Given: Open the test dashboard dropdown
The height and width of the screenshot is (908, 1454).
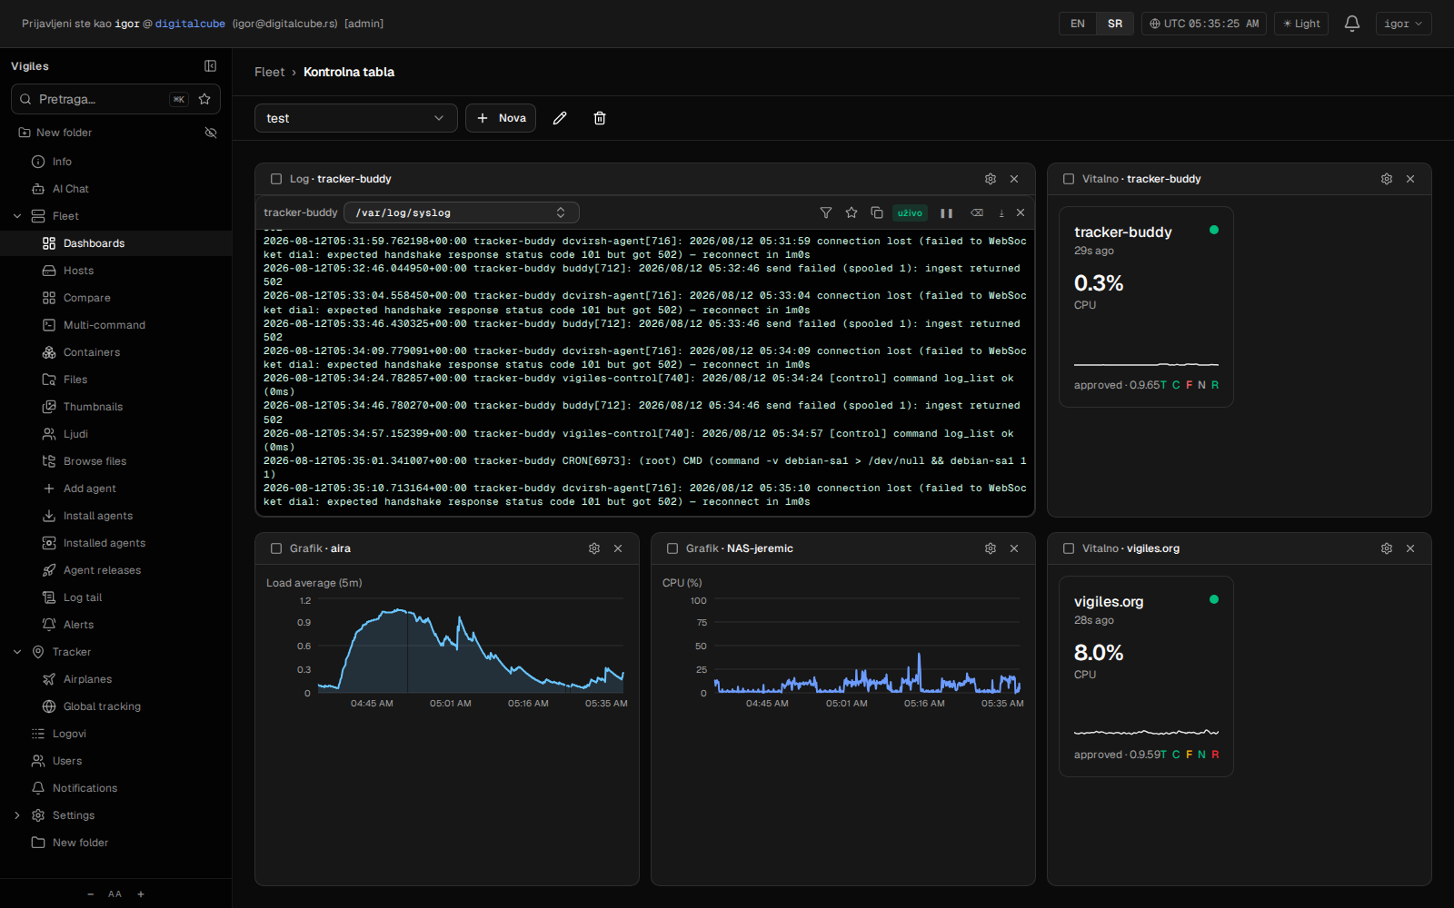Looking at the screenshot, I should 356,118.
